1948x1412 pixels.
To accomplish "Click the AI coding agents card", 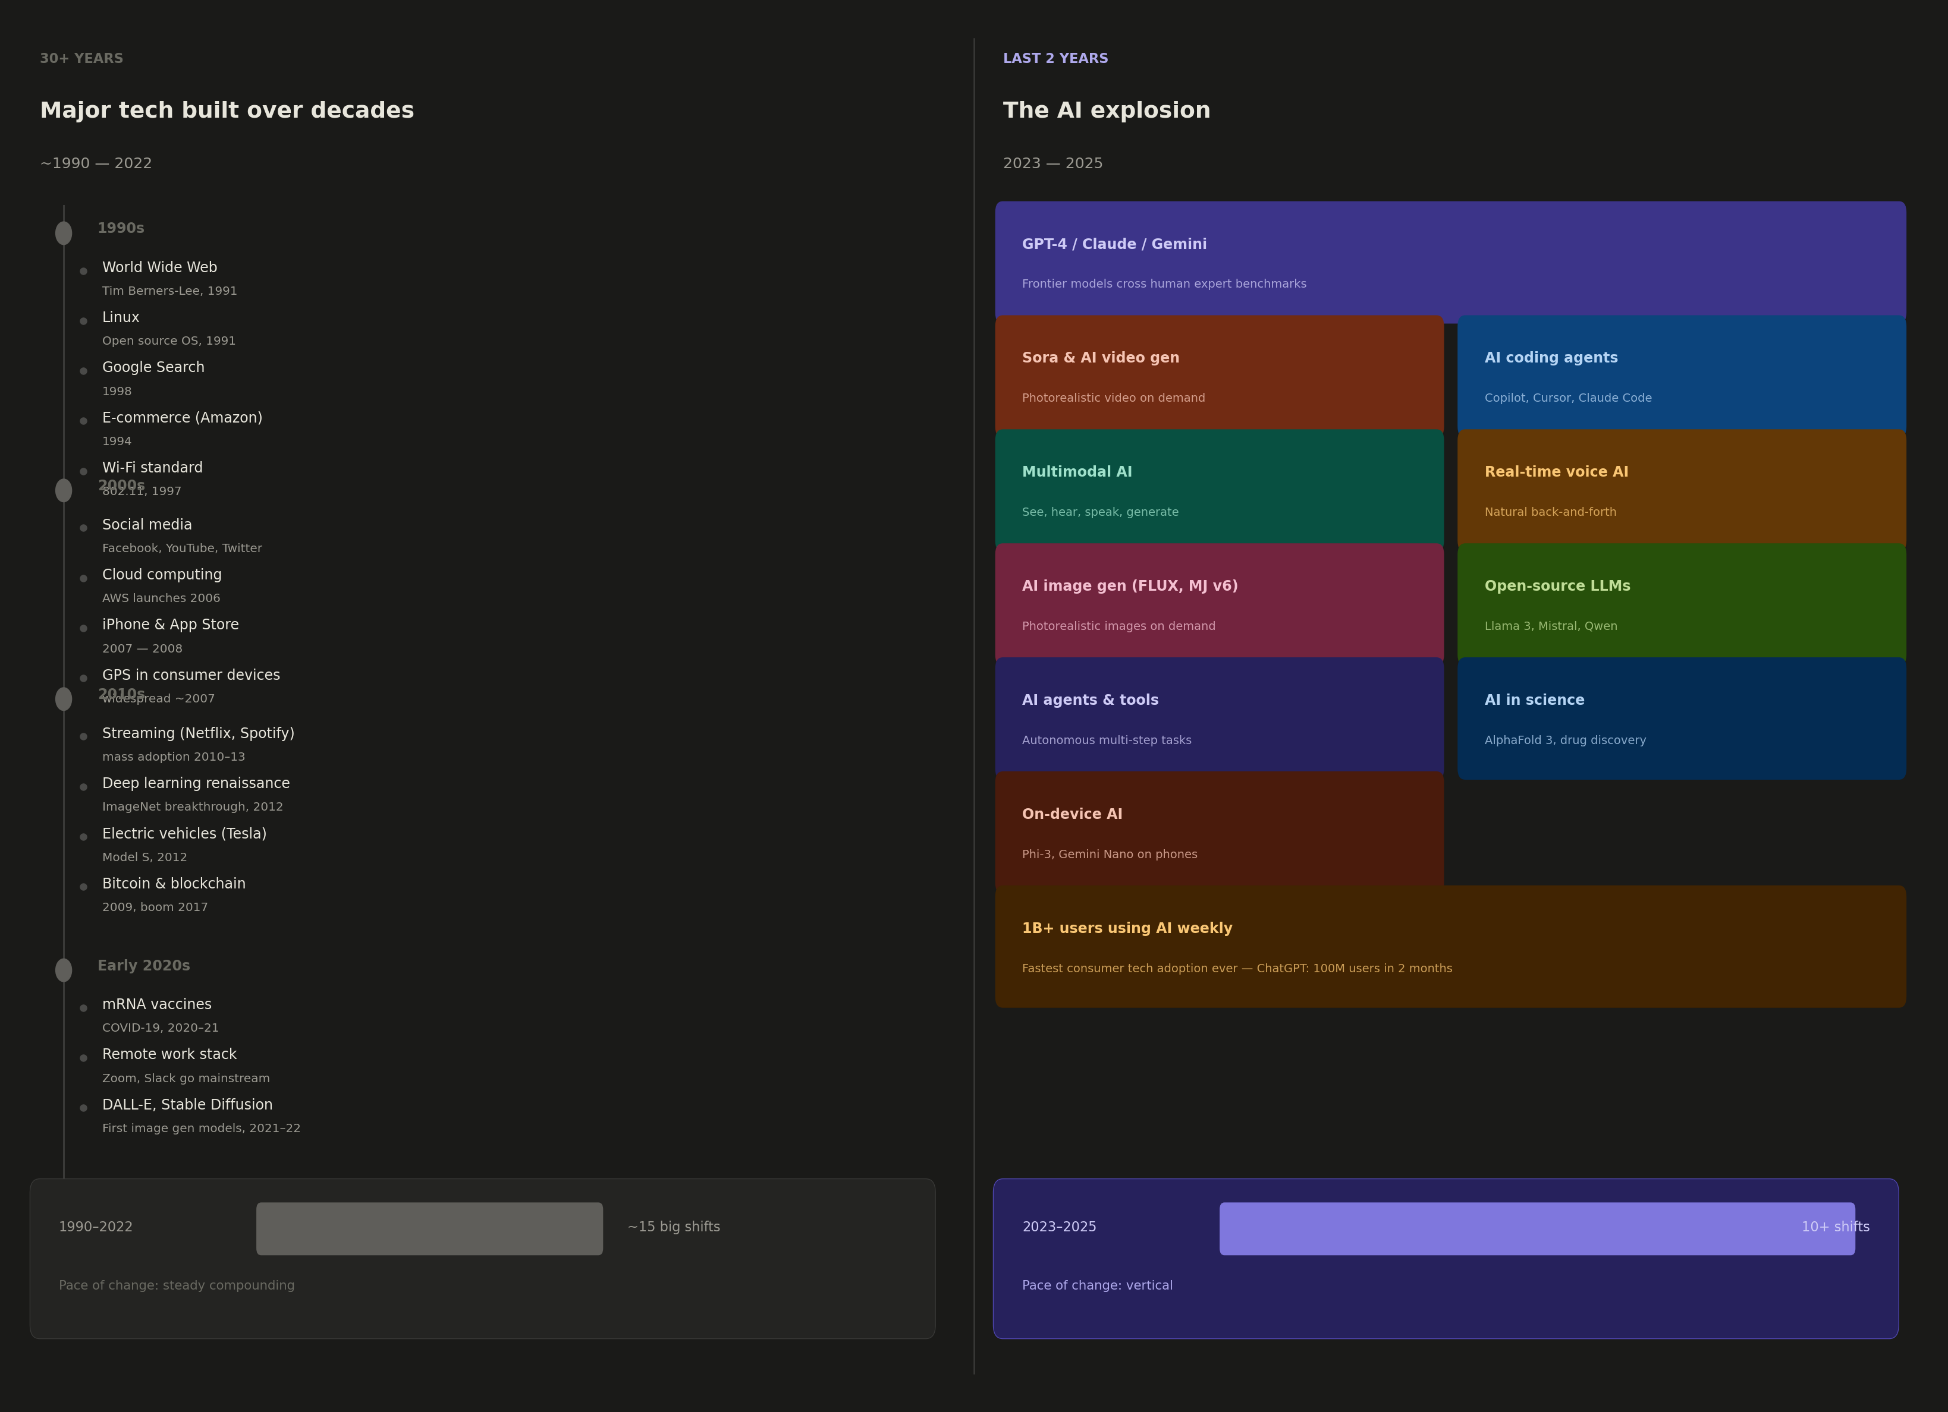I will (x=1681, y=375).
